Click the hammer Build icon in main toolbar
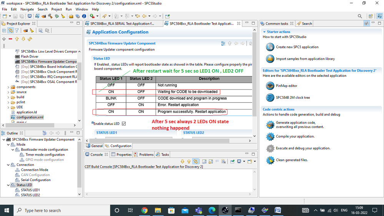 pos(50,16)
